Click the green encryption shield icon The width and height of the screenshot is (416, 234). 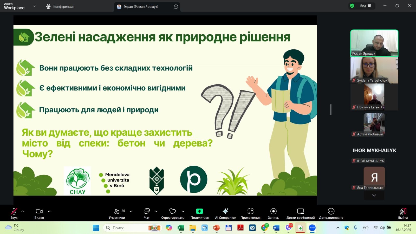[x=352, y=6]
